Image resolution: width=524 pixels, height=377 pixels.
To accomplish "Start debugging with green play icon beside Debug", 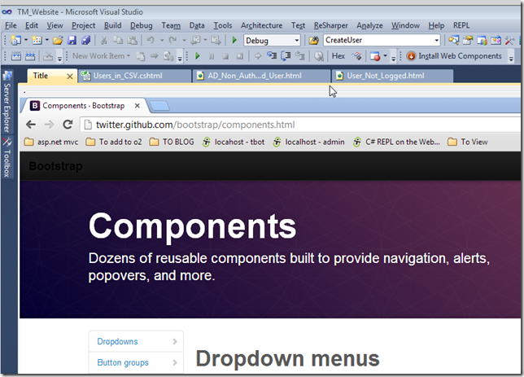I will pos(234,41).
